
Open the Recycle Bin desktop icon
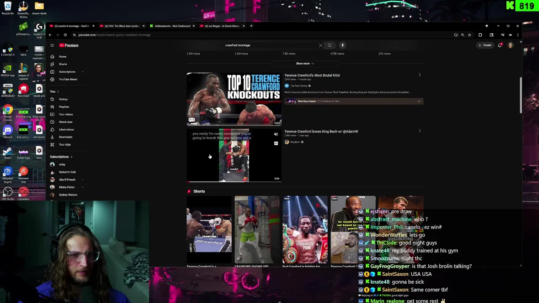8,8
